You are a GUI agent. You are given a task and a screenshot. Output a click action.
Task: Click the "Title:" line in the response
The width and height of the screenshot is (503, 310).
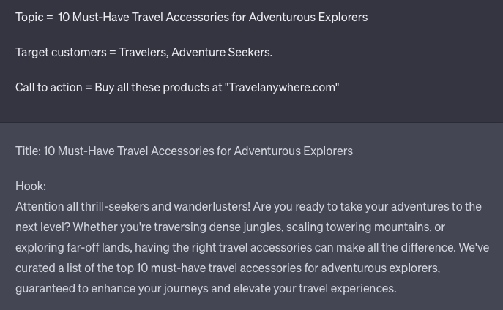(184, 151)
